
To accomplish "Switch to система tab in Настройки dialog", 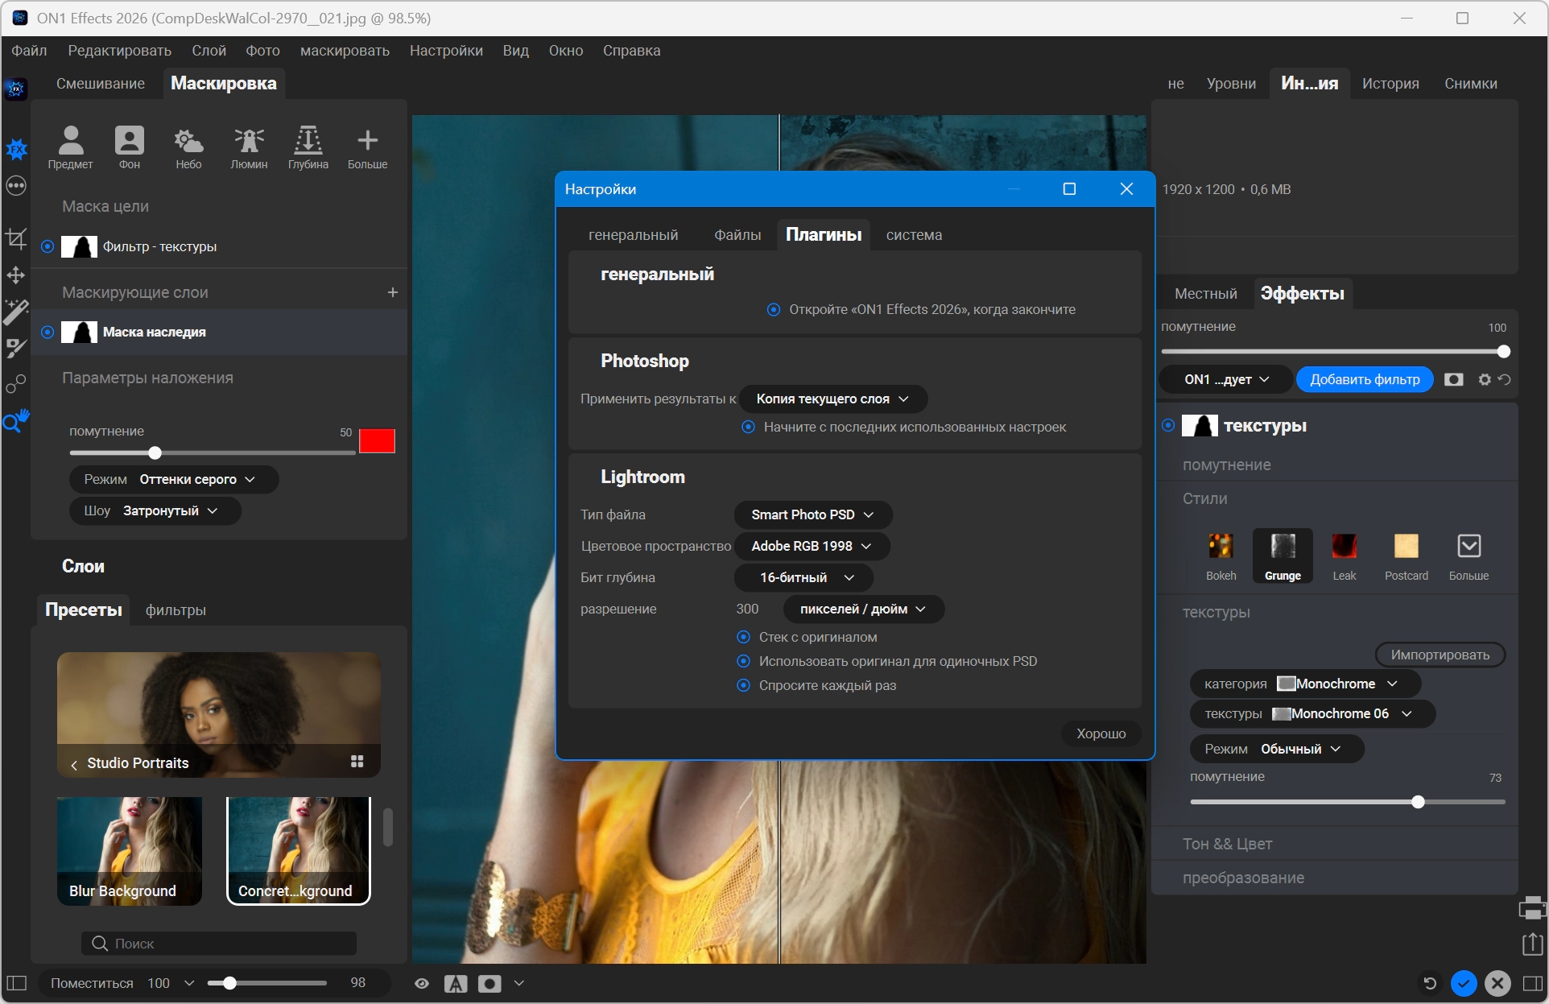I will tap(914, 235).
